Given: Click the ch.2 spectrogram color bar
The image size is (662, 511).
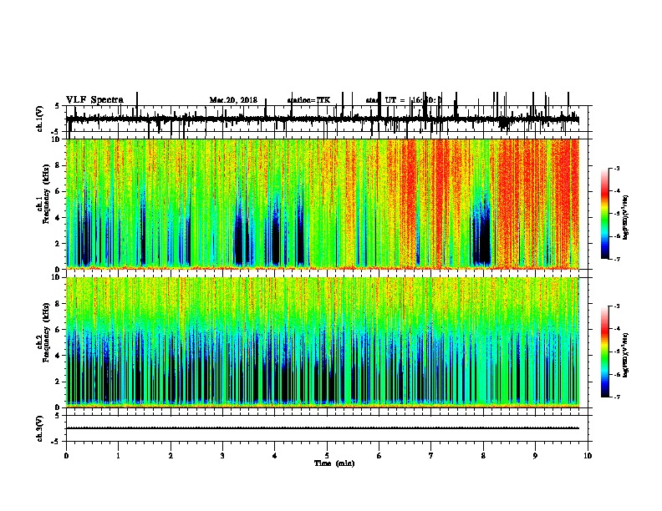Looking at the screenshot, I should [605, 352].
